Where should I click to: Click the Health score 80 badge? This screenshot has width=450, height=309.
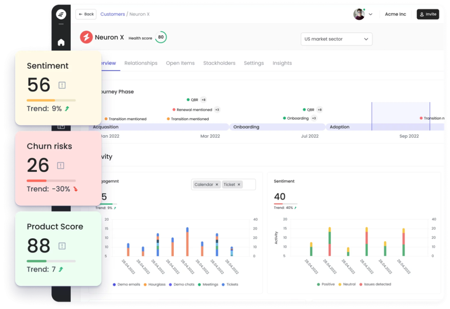(160, 37)
